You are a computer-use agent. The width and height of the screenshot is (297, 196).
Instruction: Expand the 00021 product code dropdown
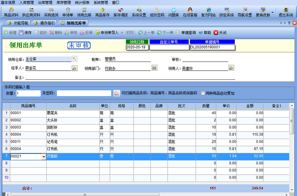coord(44,157)
